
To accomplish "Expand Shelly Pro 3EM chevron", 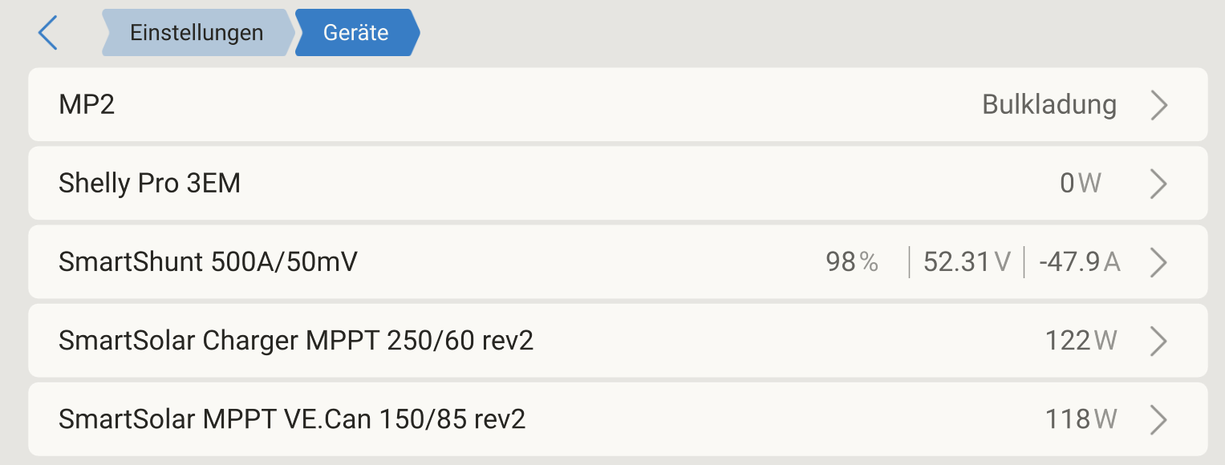I will click(x=1158, y=184).
